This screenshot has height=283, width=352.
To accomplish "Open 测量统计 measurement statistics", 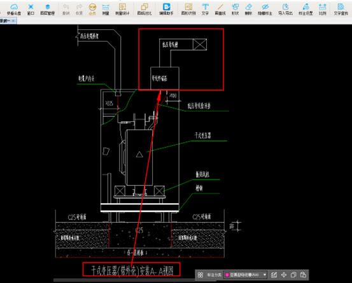I will click(x=122, y=10).
